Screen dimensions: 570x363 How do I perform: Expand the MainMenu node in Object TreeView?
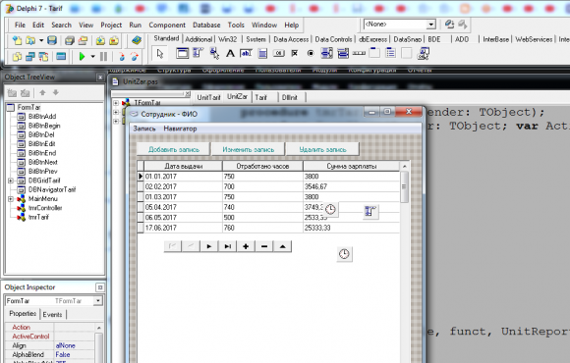click(11, 199)
